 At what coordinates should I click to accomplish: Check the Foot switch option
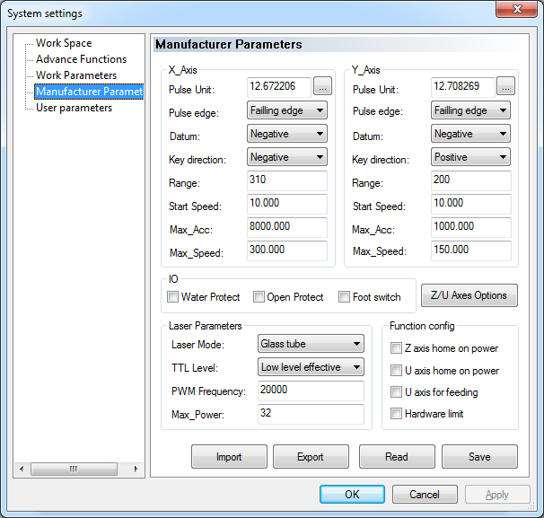(x=345, y=297)
